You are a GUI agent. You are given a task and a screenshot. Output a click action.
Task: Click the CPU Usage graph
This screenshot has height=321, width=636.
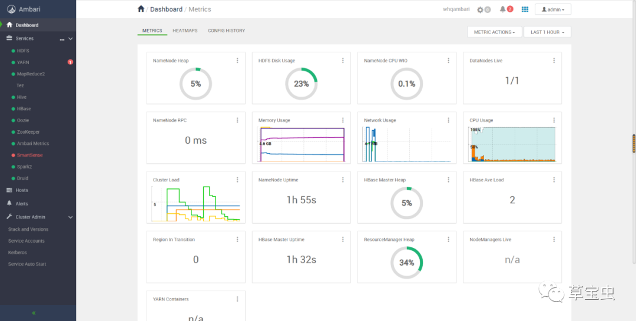tap(512, 144)
